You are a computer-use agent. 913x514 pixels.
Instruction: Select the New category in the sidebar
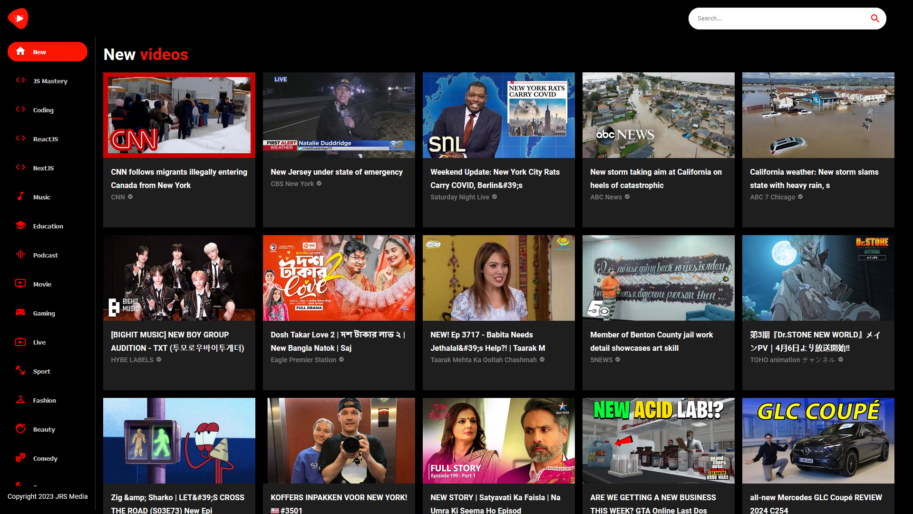(x=48, y=52)
